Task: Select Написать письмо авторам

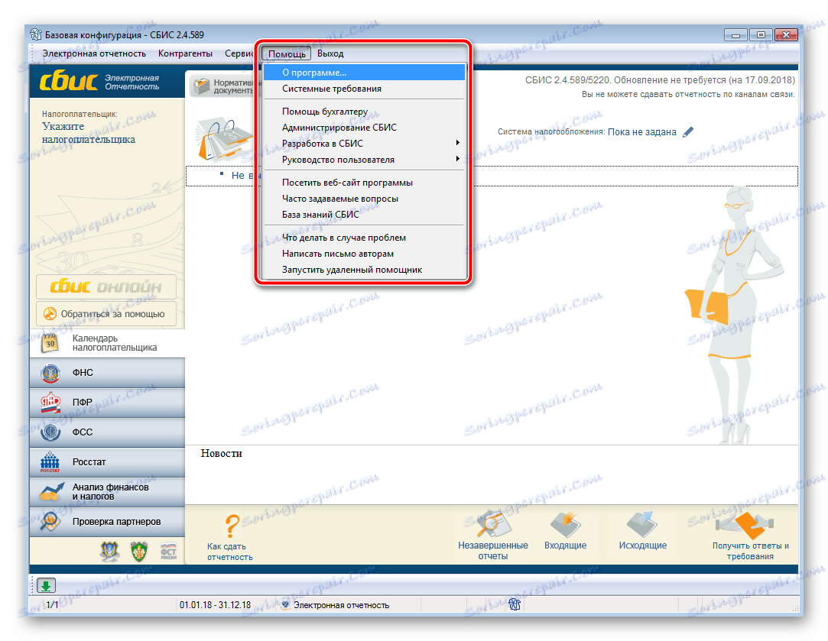Action: click(364, 254)
